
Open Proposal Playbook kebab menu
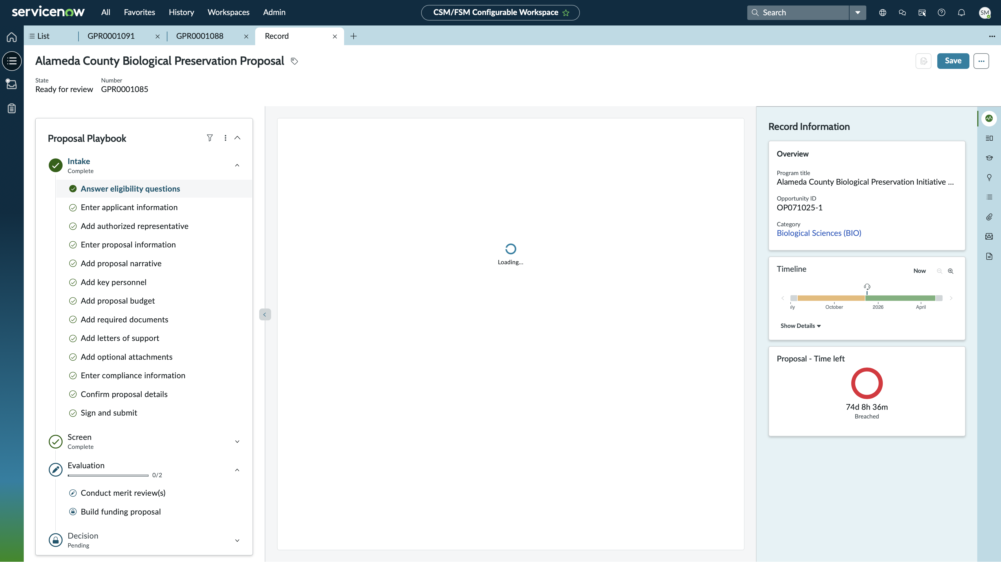coord(225,138)
